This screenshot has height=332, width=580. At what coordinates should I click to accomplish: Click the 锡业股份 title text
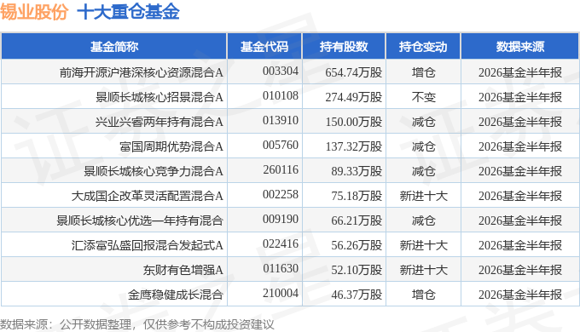click(34, 11)
